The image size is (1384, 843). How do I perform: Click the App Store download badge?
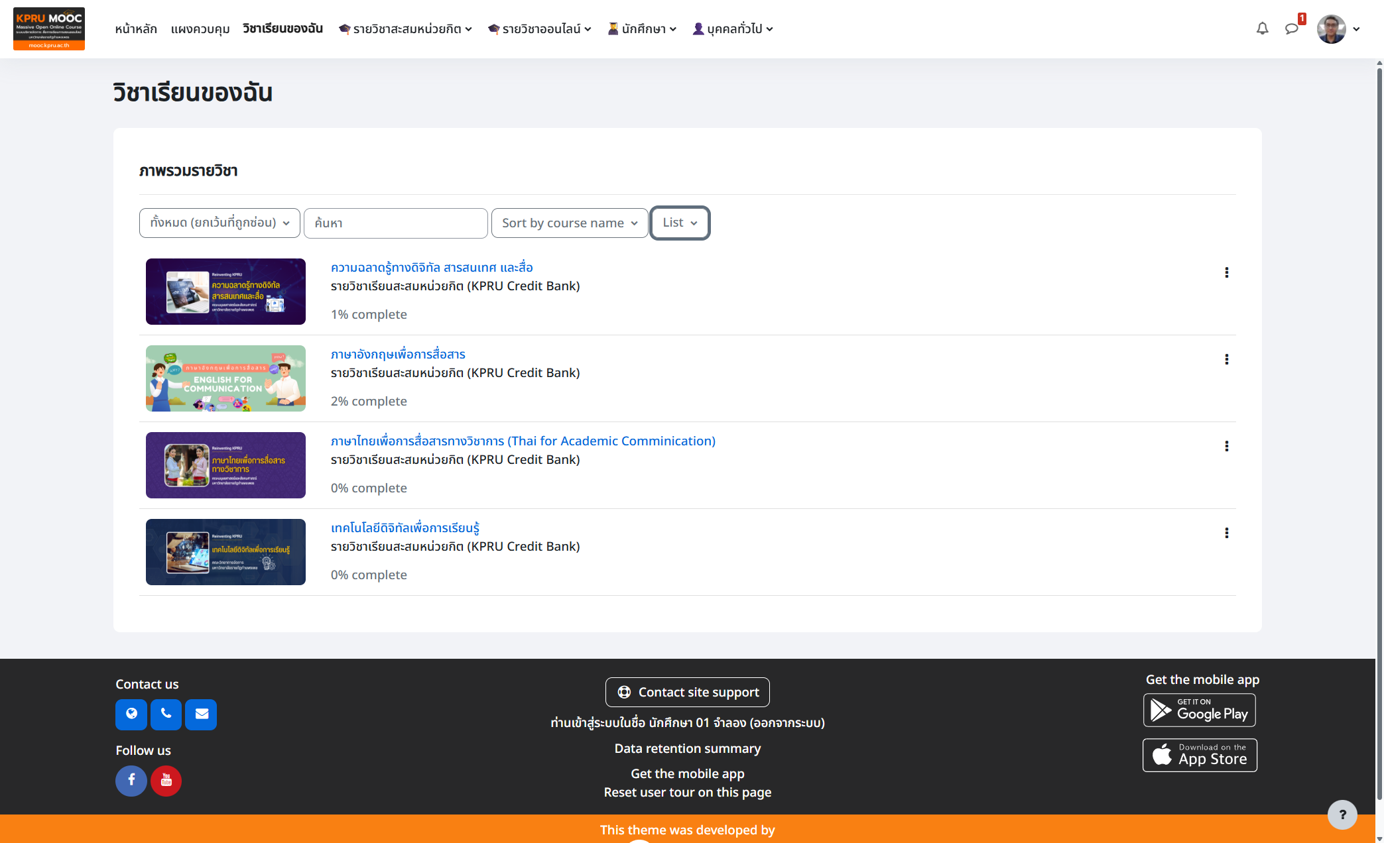pos(1200,755)
